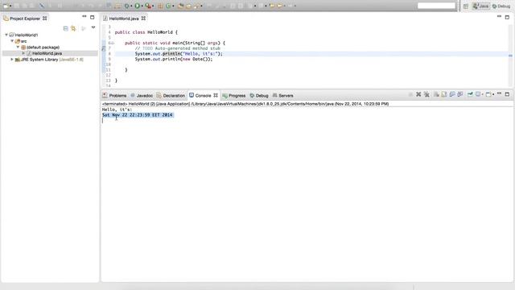Click the task marker in editor gutter

pyautogui.click(x=104, y=48)
